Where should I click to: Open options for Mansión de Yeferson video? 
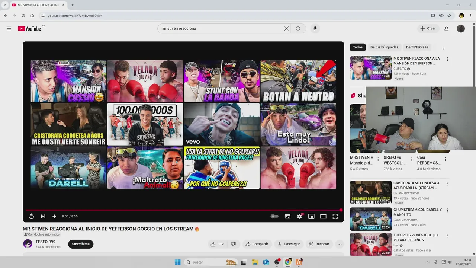pos(448,59)
